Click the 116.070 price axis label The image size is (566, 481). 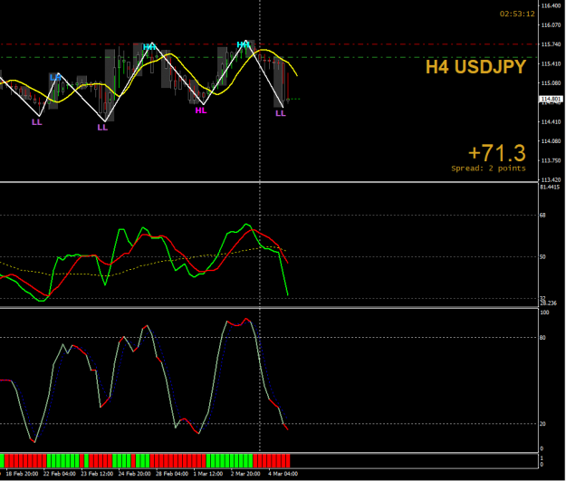click(x=551, y=25)
